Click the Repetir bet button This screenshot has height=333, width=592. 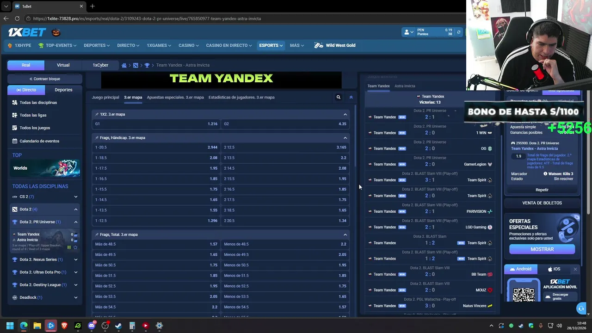tap(542, 190)
